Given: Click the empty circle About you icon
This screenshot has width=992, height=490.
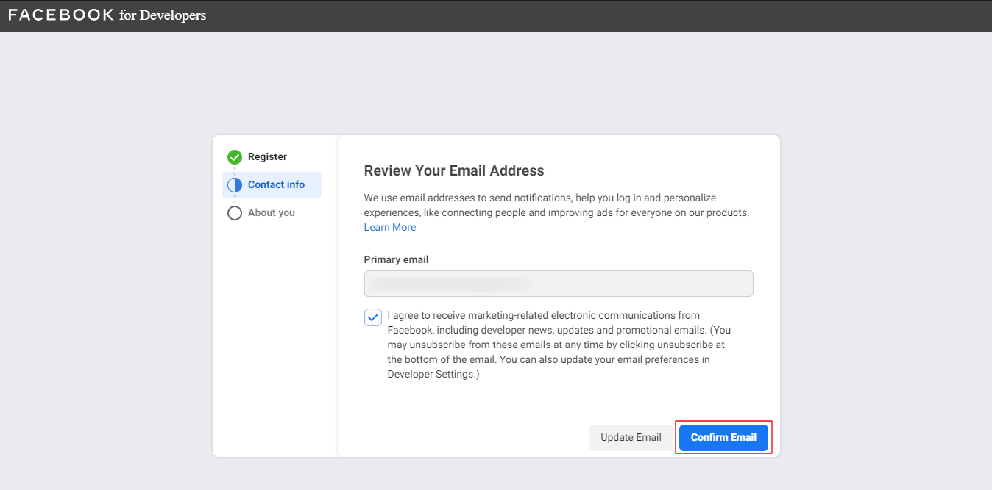Looking at the screenshot, I should 235,213.
